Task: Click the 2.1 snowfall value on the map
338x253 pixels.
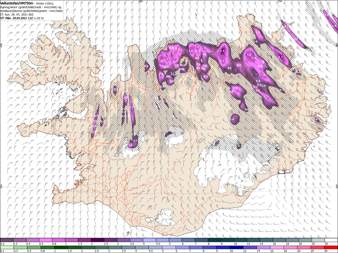Action: [281, 57]
